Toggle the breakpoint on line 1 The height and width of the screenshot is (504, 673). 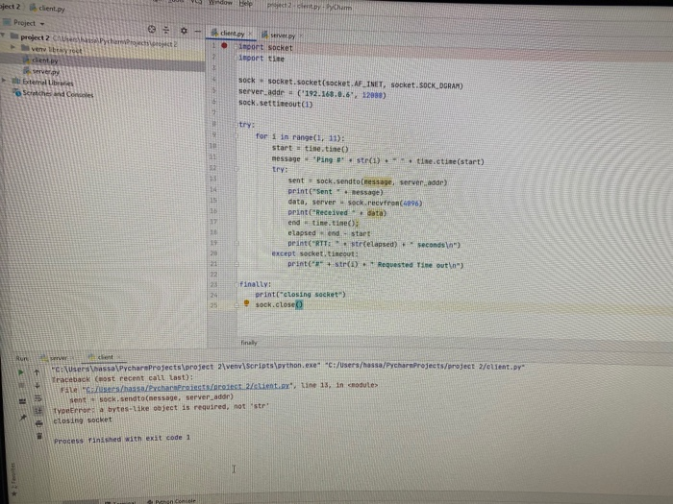[x=224, y=45]
